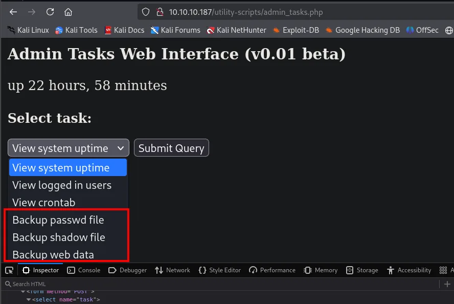
Task: Switch to the Network tab
Action: [172, 270]
